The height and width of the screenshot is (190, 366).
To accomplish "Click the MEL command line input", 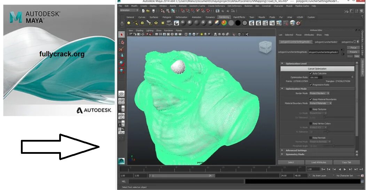I will (186, 181).
